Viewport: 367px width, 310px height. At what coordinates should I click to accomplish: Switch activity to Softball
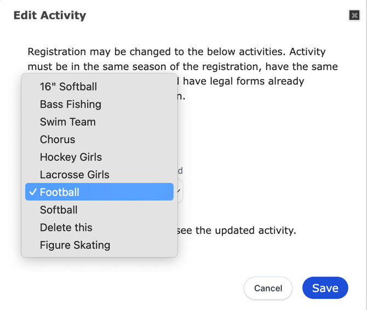tap(99, 210)
